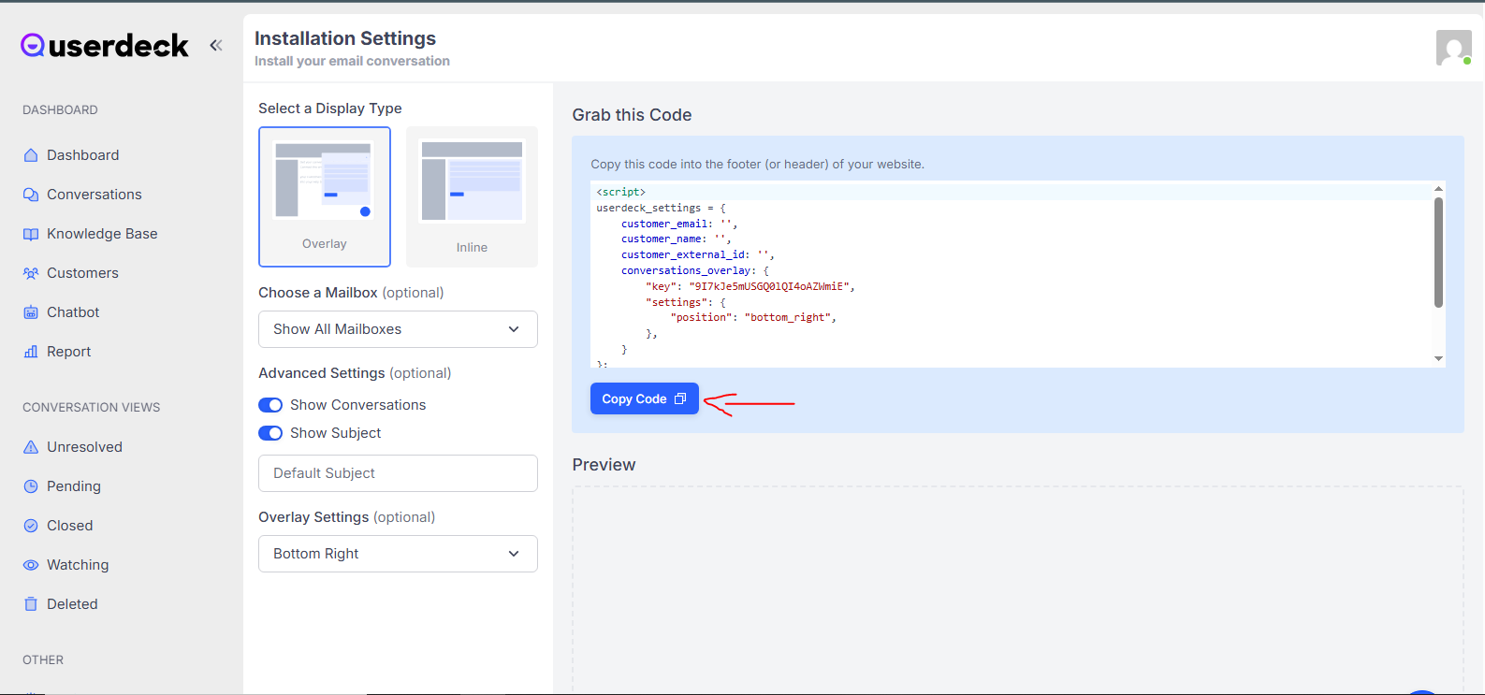Open the Show All Mailboxes dropdown
The width and height of the screenshot is (1485, 695).
(398, 329)
